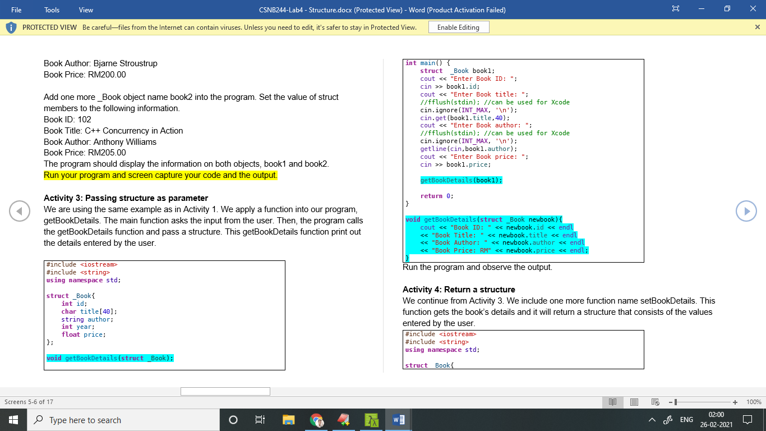Click the Enable Editing button

coord(458,27)
